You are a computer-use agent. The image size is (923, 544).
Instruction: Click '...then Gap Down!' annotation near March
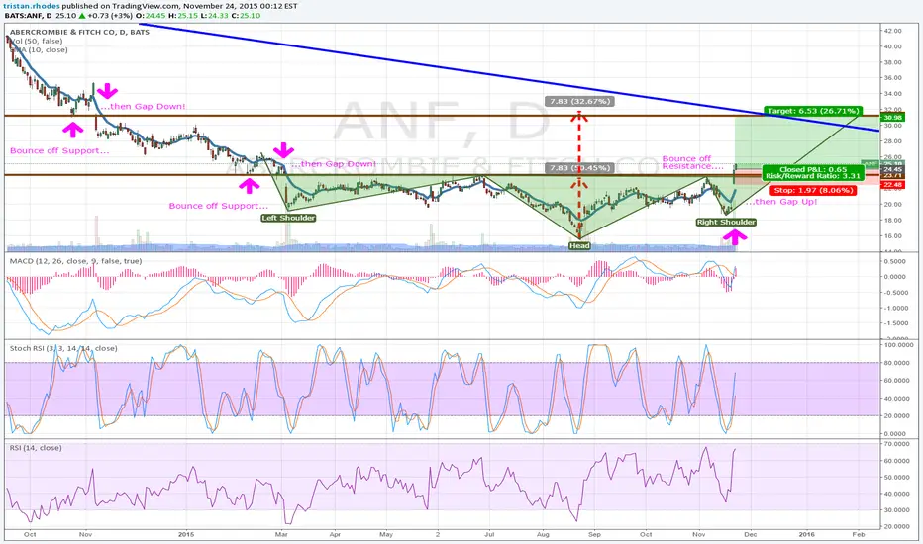click(333, 164)
